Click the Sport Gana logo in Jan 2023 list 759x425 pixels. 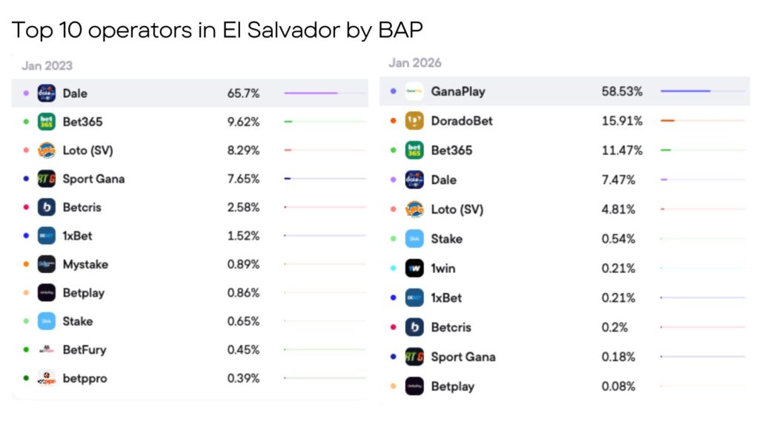[47, 179]
